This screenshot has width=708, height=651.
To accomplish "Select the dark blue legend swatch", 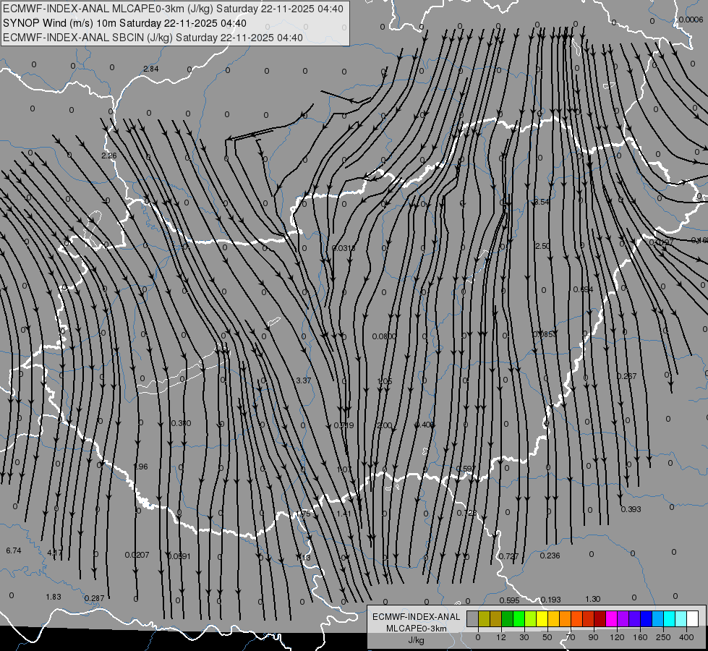I will point(646,618).
